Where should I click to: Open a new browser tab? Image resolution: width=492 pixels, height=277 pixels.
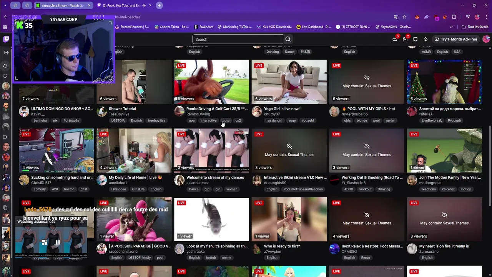[x=159, y=5]
